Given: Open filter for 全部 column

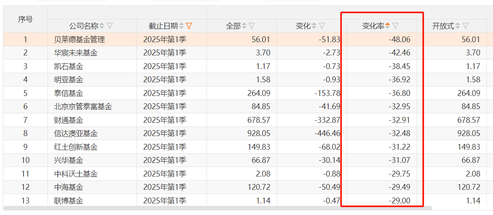Looking at the screenshot, I should (252, 26).
